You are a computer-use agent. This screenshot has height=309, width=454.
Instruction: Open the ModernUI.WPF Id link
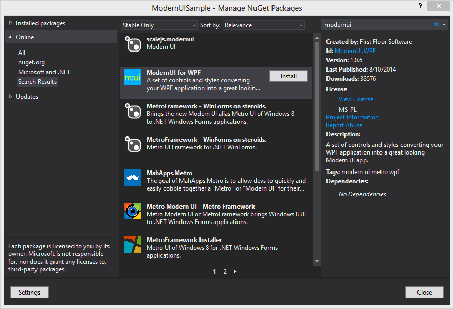(x=355, y=51)
